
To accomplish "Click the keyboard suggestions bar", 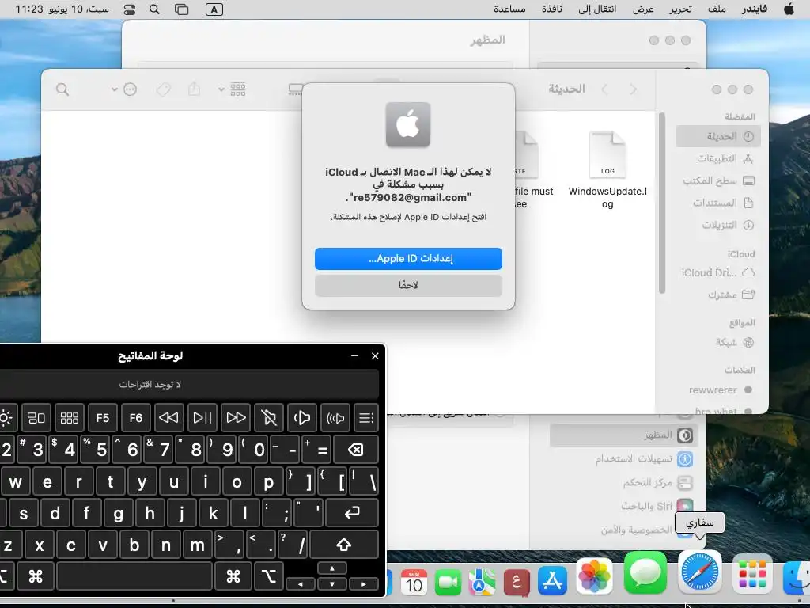I will [189, 385].
